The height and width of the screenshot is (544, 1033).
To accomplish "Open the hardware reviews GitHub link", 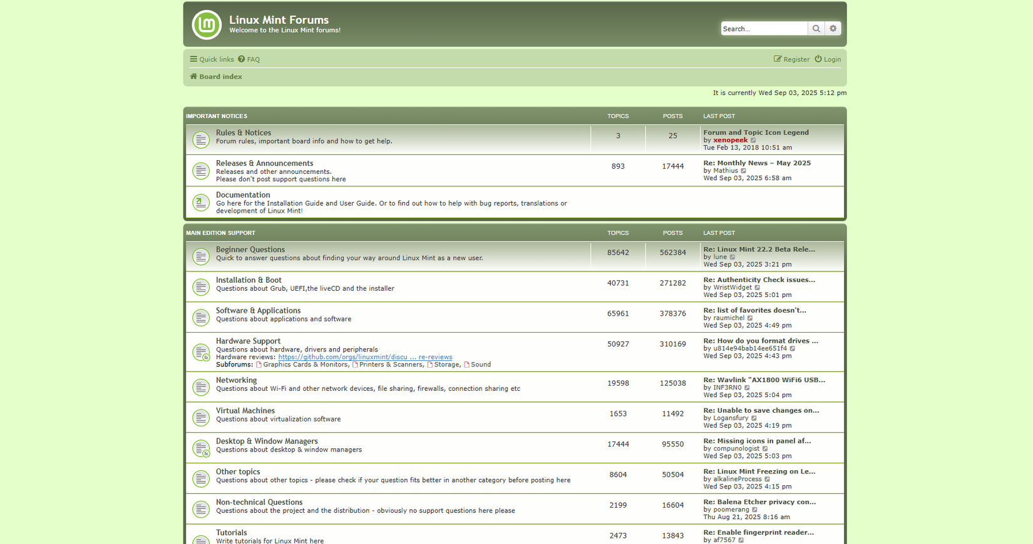I will pyautogui.click(x=365, y=357).
